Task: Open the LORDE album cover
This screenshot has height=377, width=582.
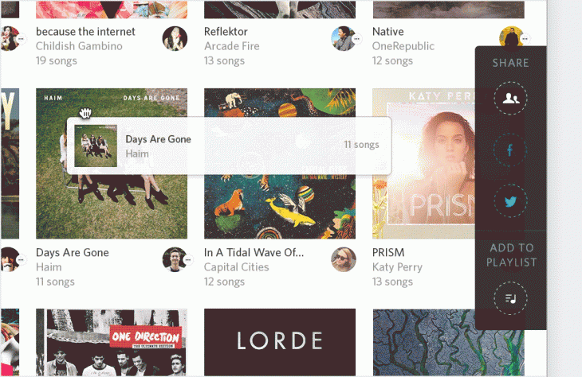Action: (x=280, y=342)
